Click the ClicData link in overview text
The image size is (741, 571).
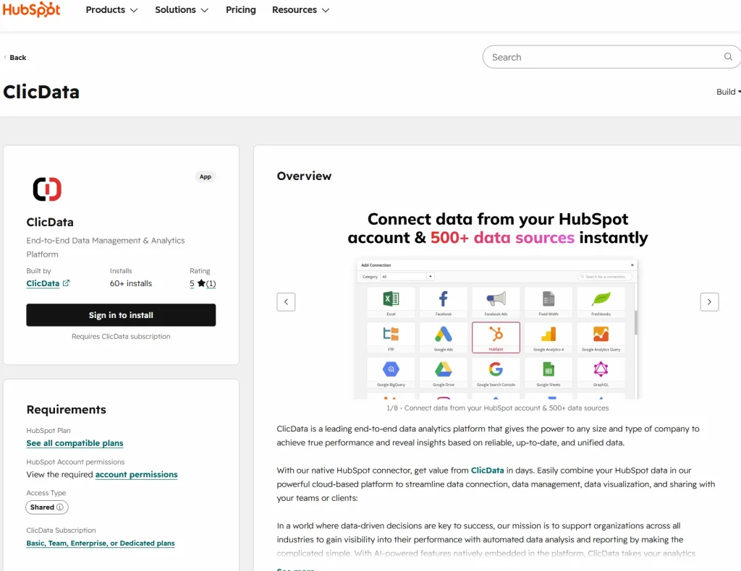pyautogui.click(x=487, y=471)
